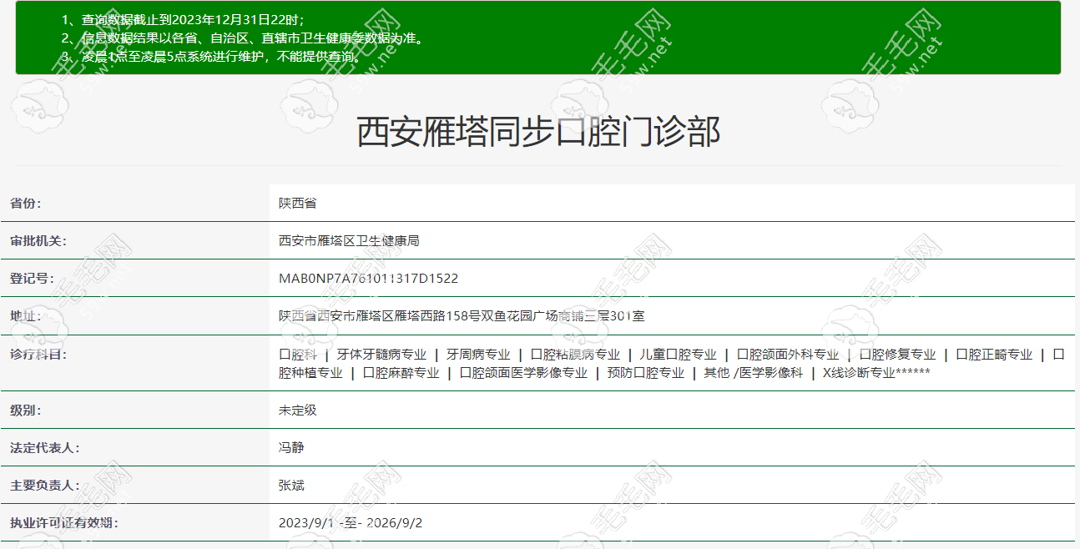Screen dimensions: 1080x549
Task: Click 口腔颌面医学影像专业 in subjects
Action: [523, 373]
